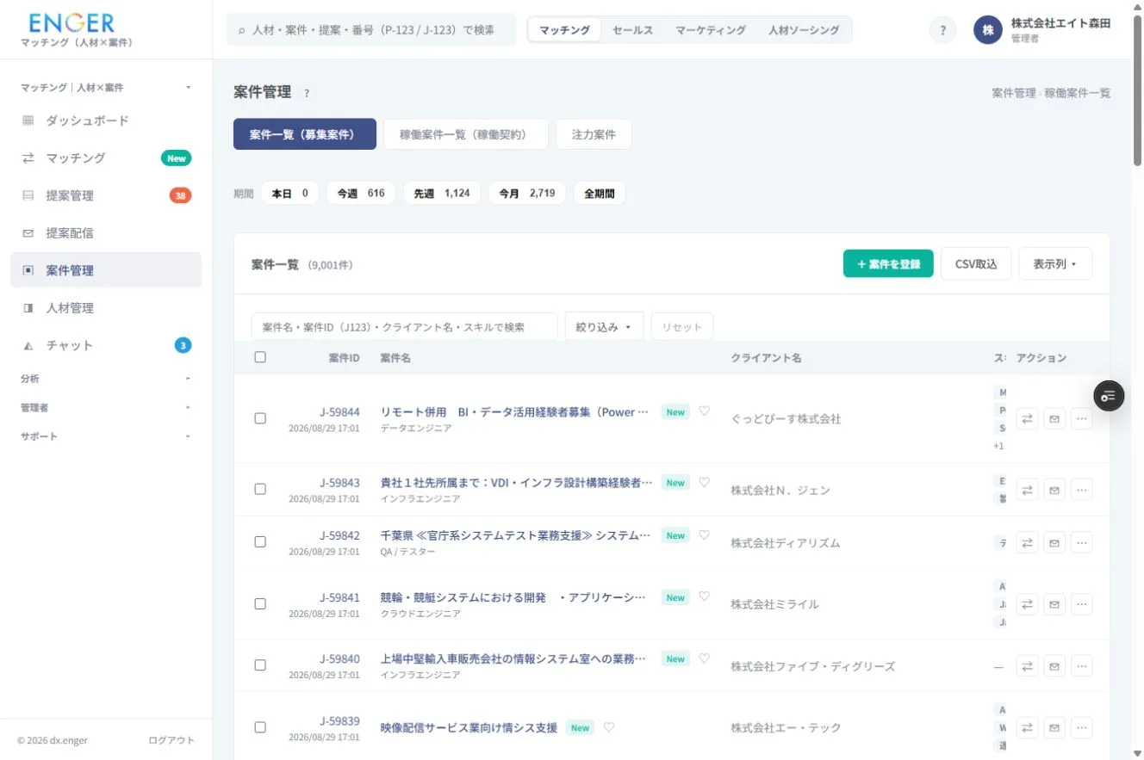The width and height of the screenshot is (1144, 760).
Task: Send mail for J-59842 row
Action: click(x=1054, y=542)
